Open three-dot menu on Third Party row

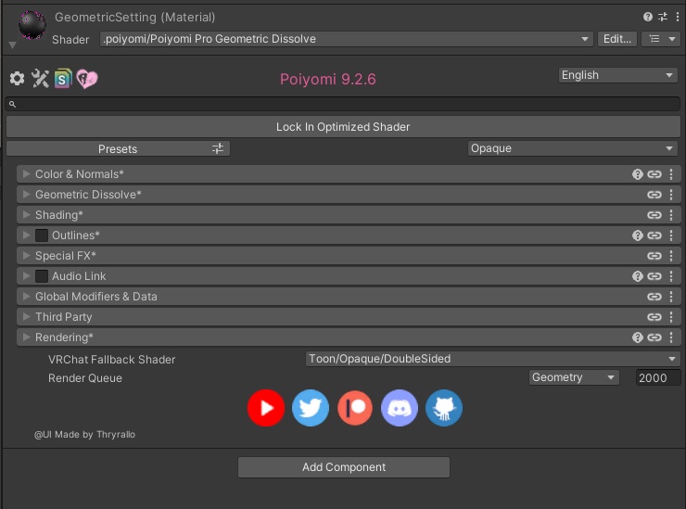(x=671, y=317)
